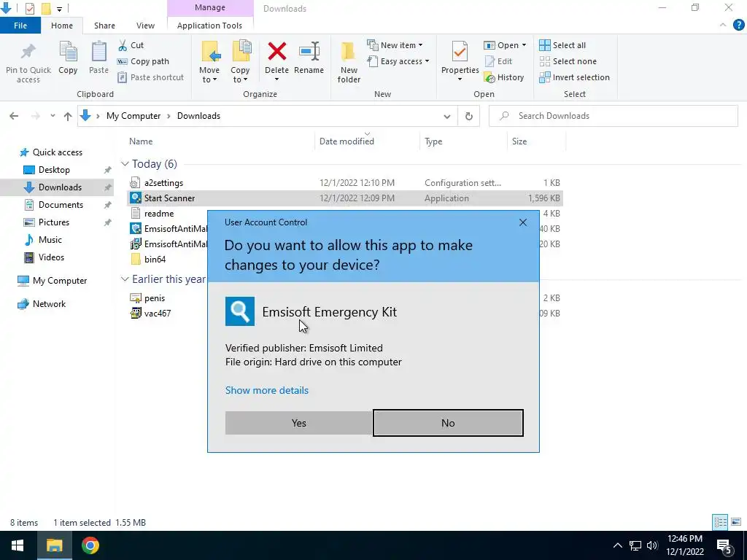Open file History
The height and width of the screenshot is (560, 747).
[504, 77]
